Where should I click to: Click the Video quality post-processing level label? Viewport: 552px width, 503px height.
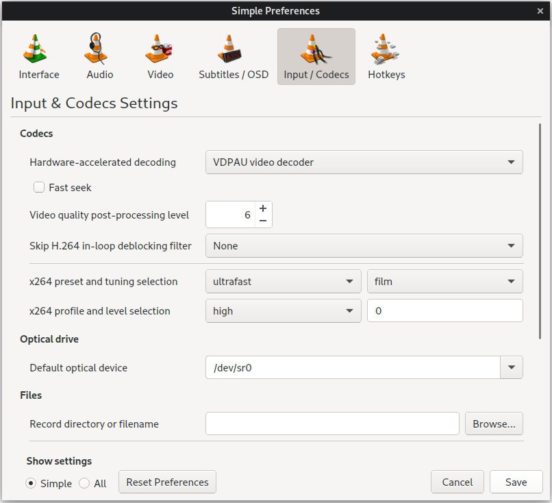(109, 215)
